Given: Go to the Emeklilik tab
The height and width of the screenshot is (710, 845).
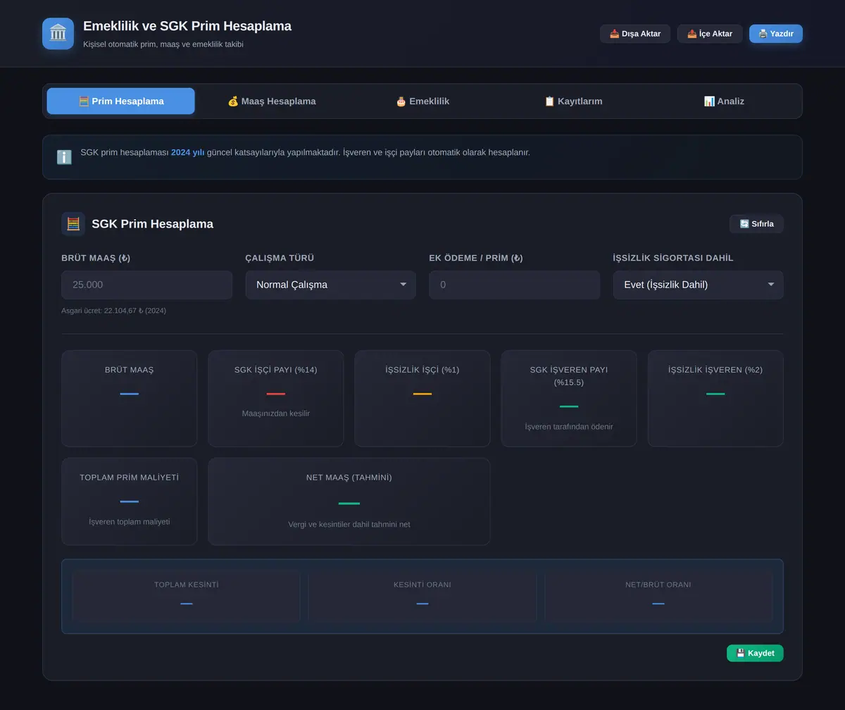Looking at the screenshot, I should [423, 101].
